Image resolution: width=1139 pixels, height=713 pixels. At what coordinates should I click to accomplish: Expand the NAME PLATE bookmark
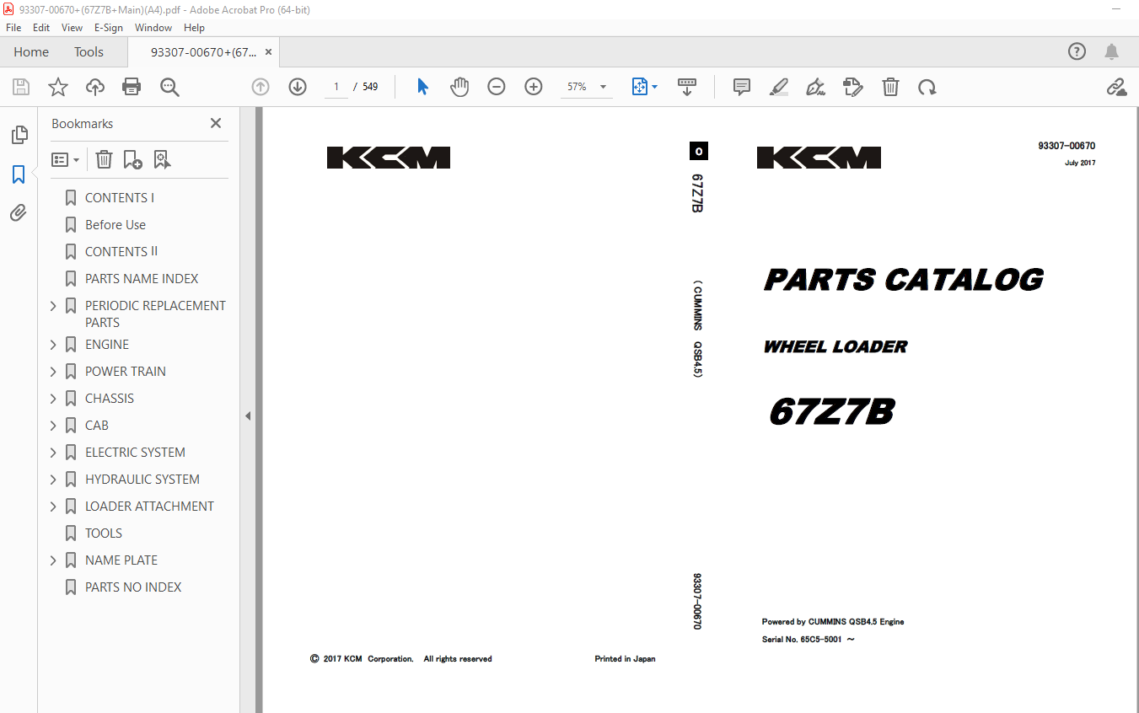point(54,560)
